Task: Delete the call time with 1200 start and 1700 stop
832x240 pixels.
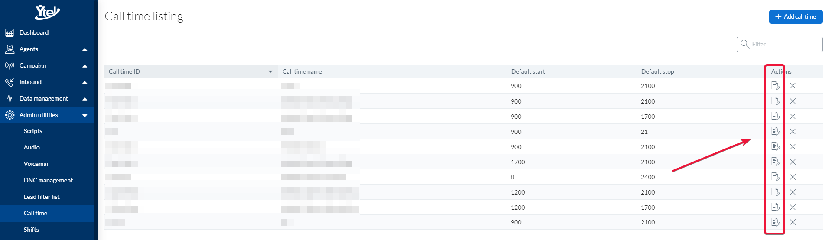Action: [793, 207]
